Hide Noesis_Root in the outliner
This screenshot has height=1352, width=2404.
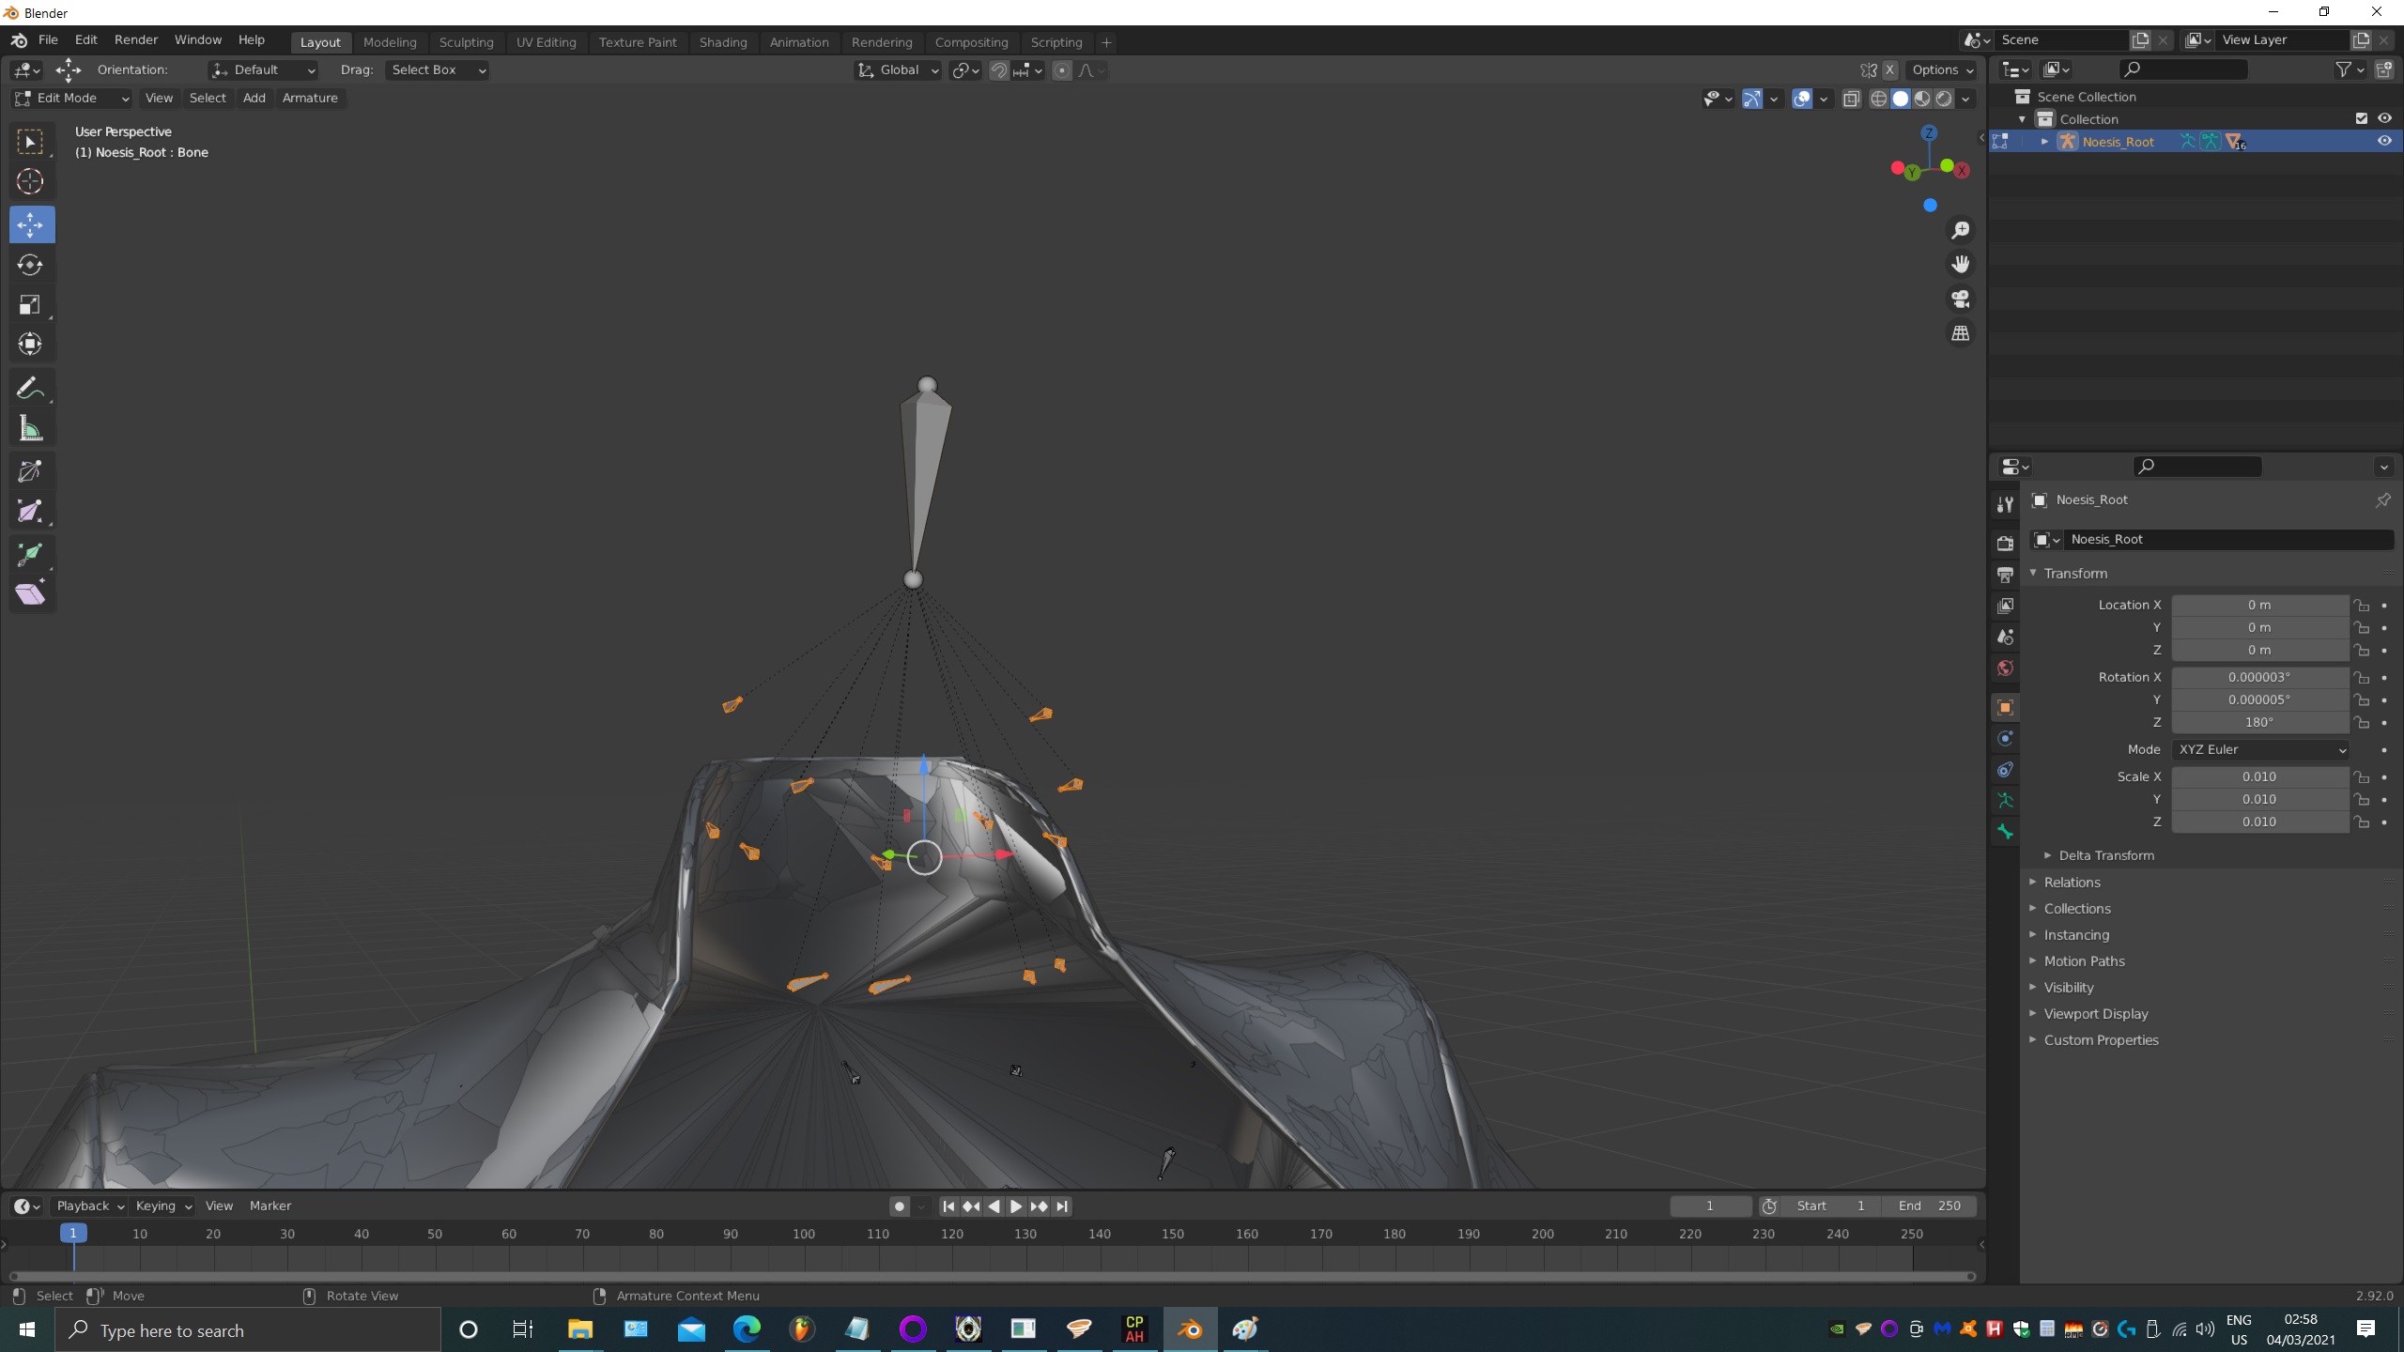tap(2383, 141)
